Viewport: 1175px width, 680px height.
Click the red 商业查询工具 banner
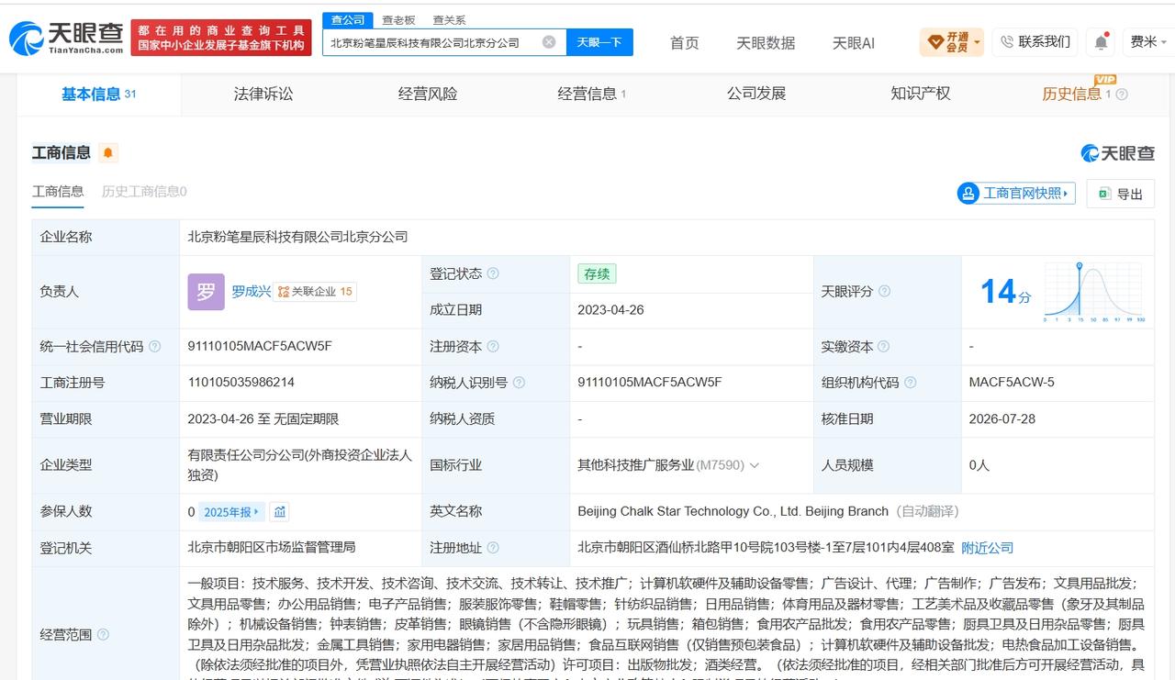220,38
